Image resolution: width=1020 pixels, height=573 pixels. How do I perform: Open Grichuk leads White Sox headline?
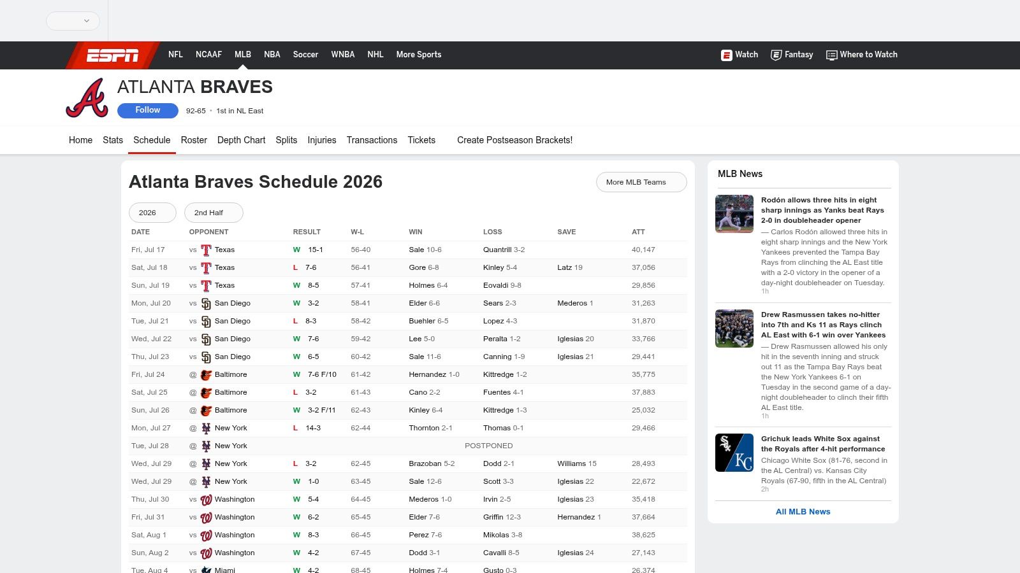click(x=823, y=444)
